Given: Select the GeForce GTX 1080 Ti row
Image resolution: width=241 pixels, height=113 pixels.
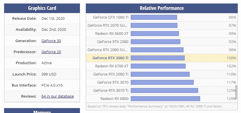Looking at the screenshot, I should click(x=162, y=17).
